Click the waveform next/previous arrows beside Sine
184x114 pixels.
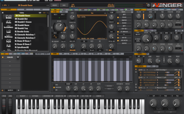[x=105, y=13]
